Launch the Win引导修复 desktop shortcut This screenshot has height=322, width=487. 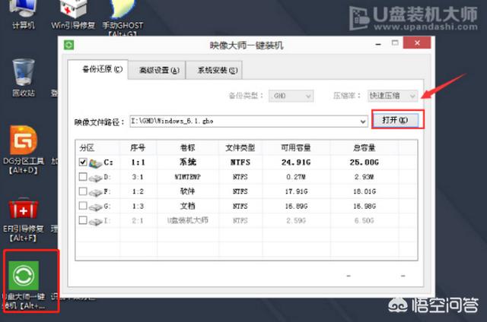coord(72,11)
